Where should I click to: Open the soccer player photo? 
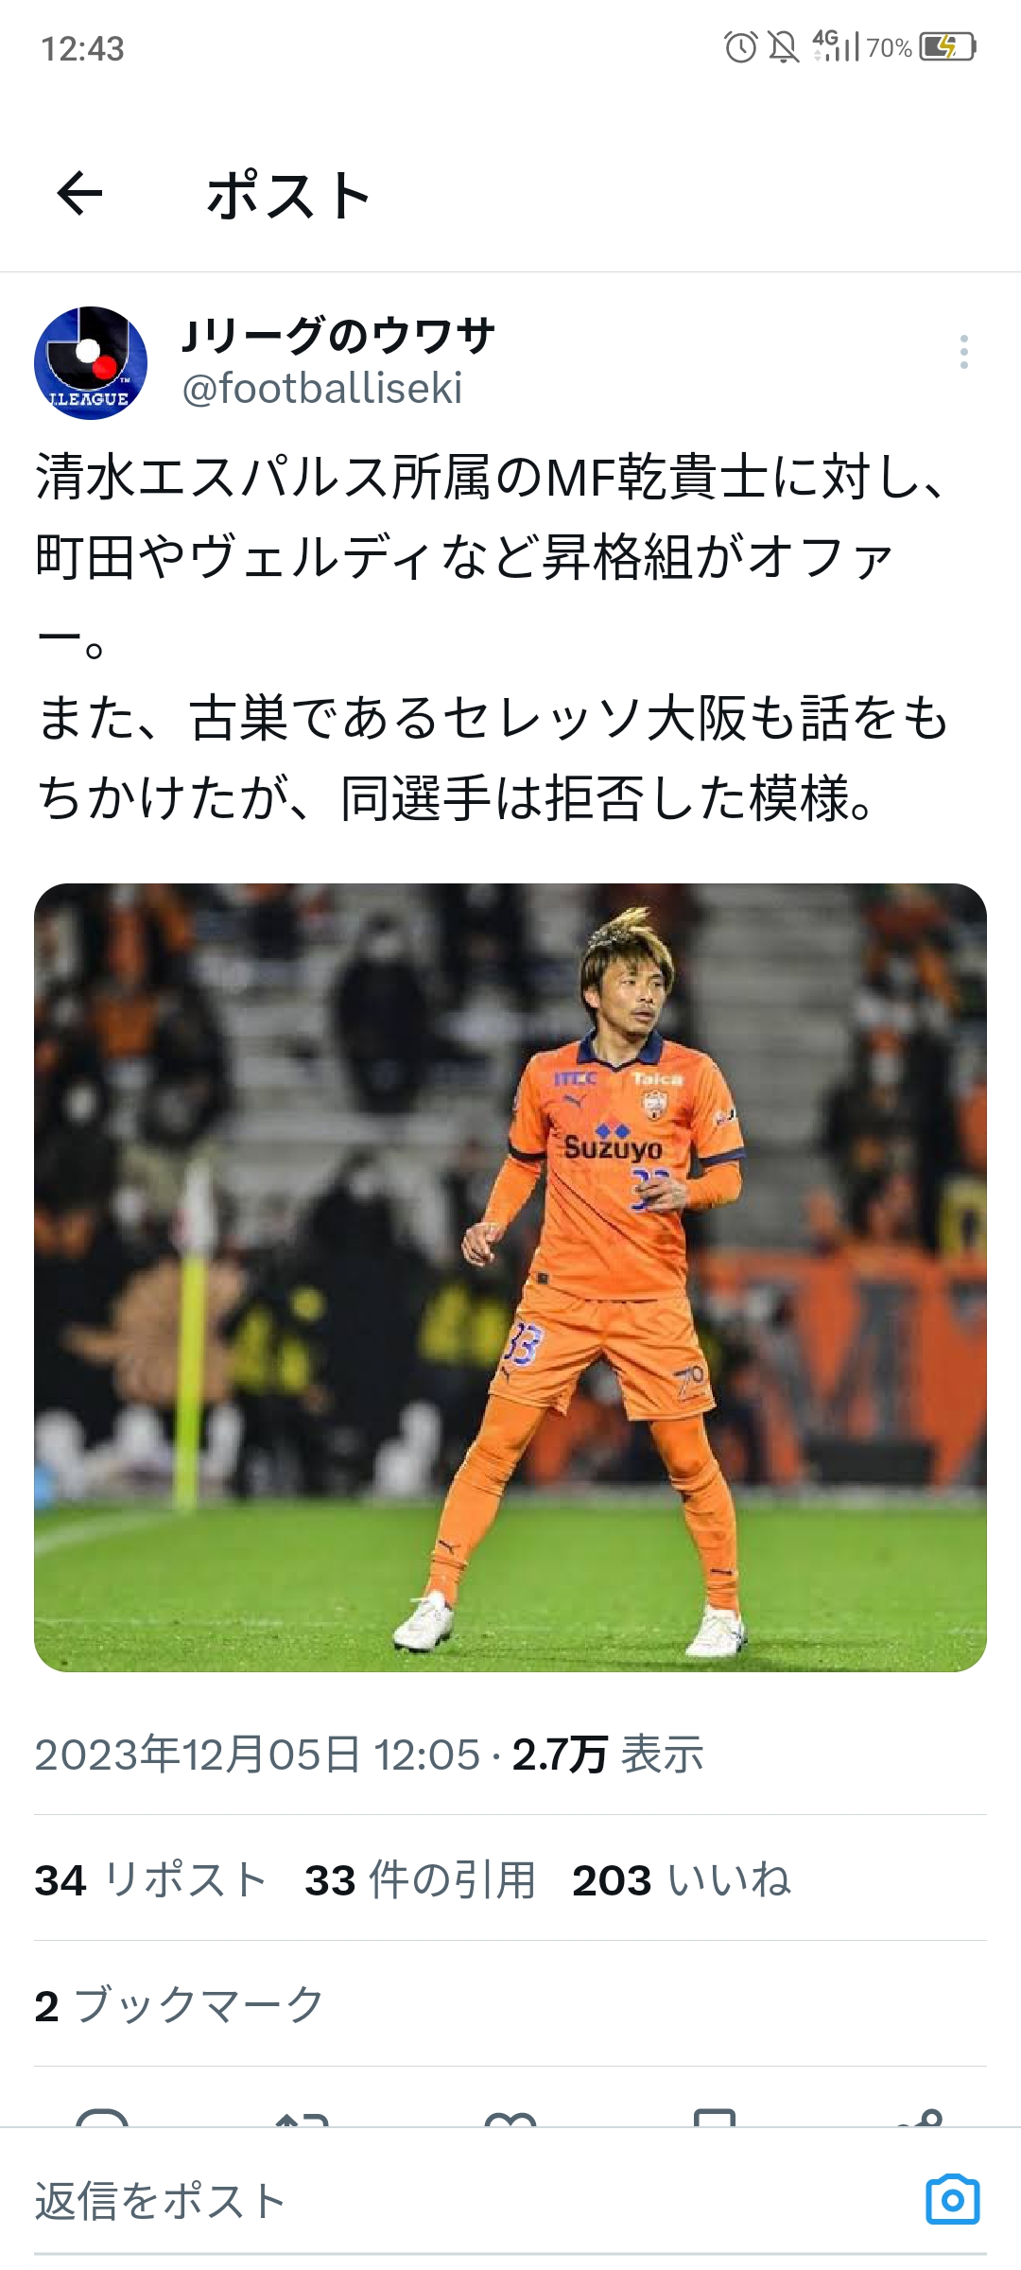[x=510, y=1277]
